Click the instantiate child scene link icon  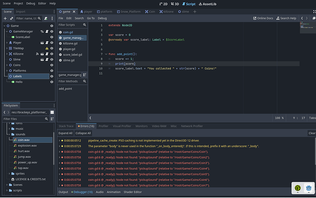11,18
